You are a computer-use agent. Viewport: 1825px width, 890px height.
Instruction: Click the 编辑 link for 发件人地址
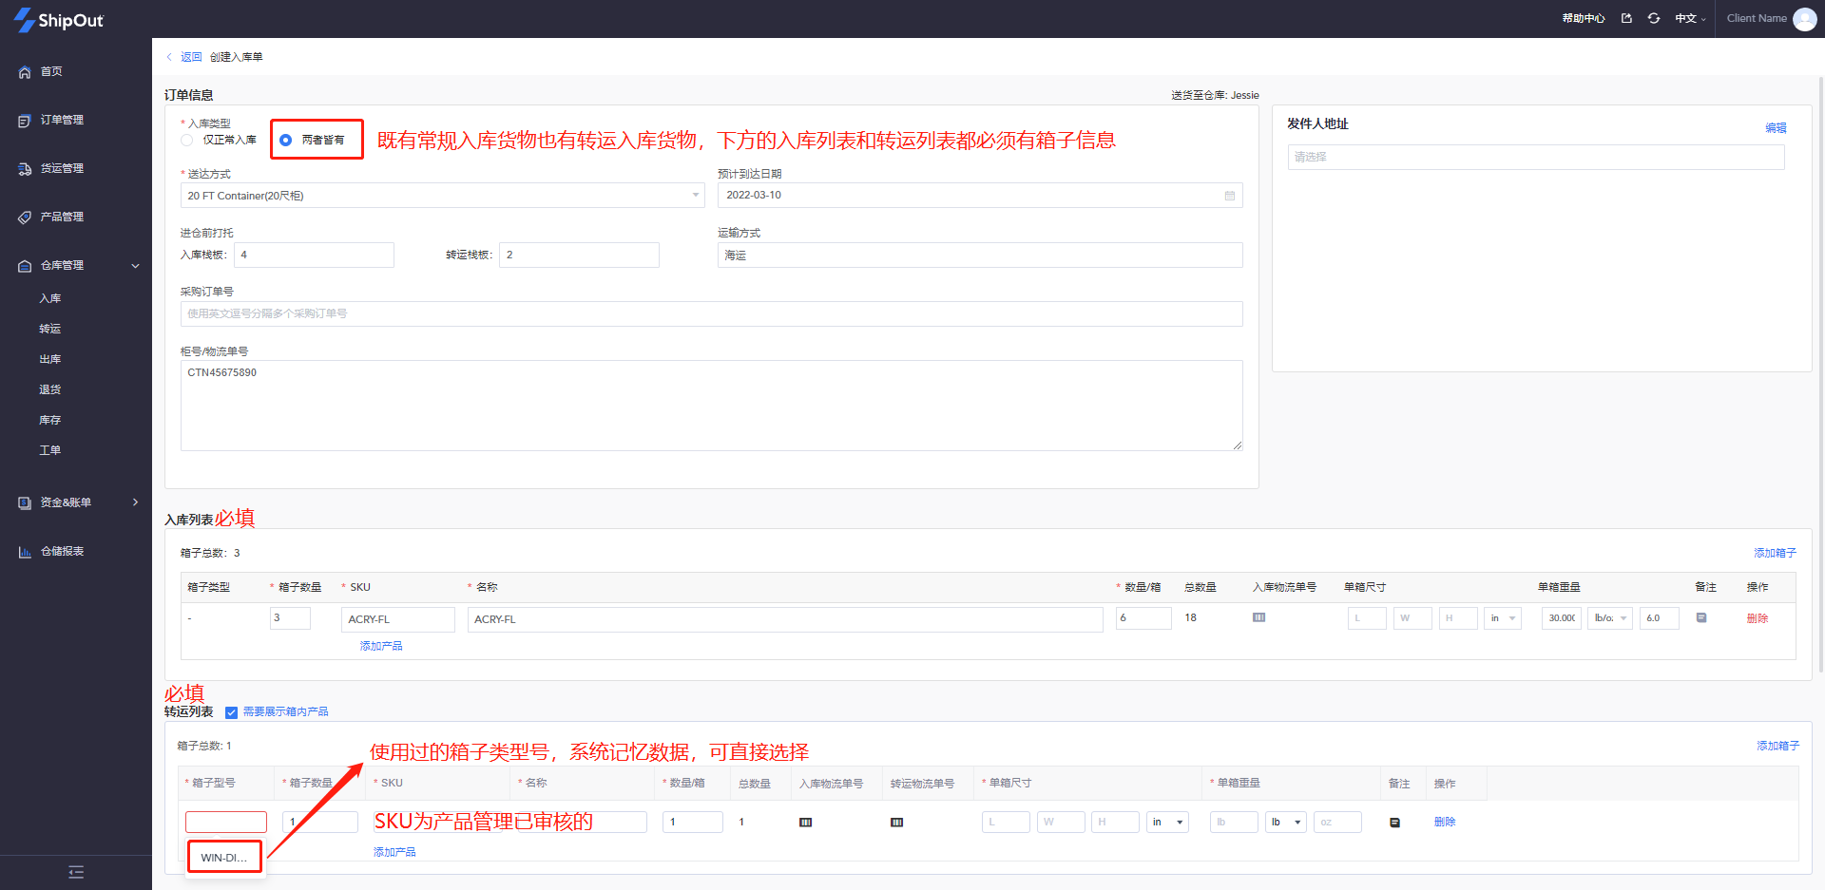[x=1776, y=128]
